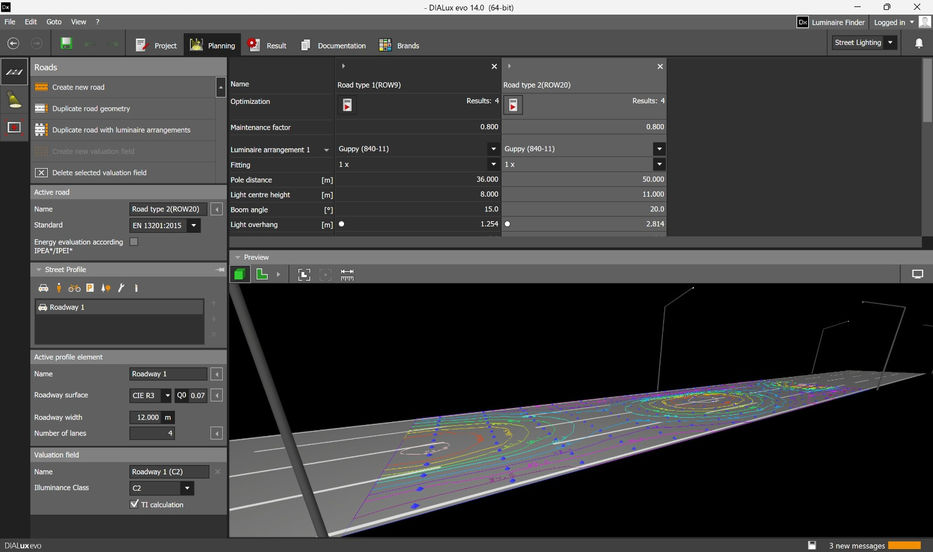Open the Edit menu

tap(31, 22)
